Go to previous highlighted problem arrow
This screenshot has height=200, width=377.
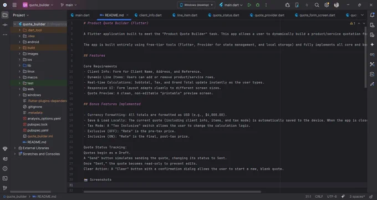click(359, 23)
